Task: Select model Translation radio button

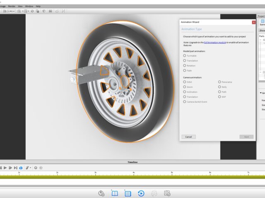Action: (185, 61)
